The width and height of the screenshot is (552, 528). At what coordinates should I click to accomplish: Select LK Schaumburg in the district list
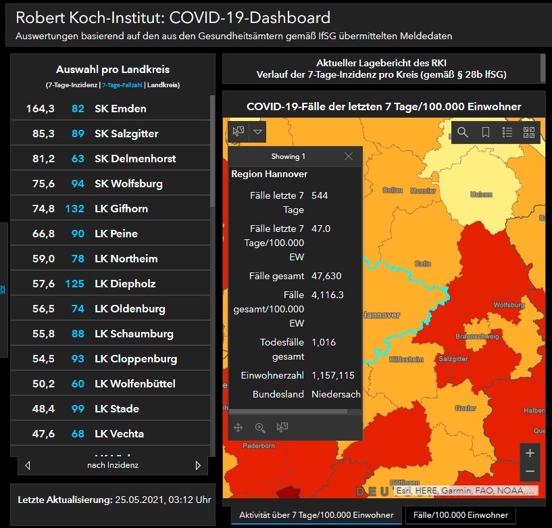click(110, 333)
